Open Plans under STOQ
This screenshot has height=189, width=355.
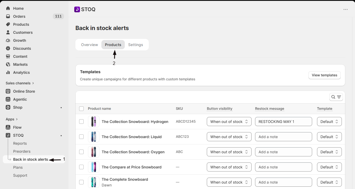[x=18, y=167]
